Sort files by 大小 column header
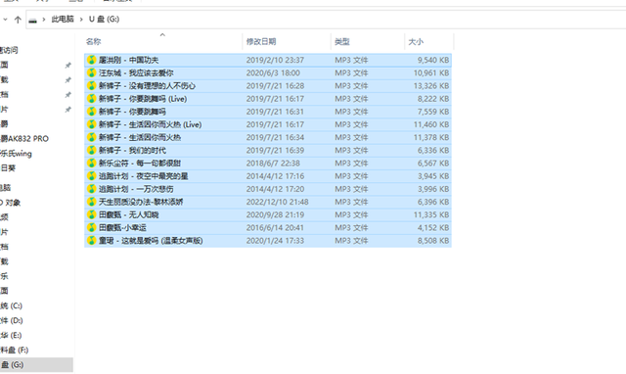Image resolution: width=626 pixels, height=374 pixels. pyautogui.click(x=416, y=41)
